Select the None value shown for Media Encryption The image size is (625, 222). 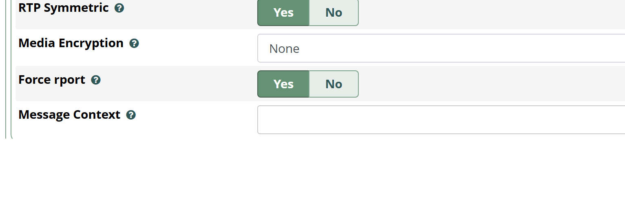pyautogui.click(x=285, y=49)
